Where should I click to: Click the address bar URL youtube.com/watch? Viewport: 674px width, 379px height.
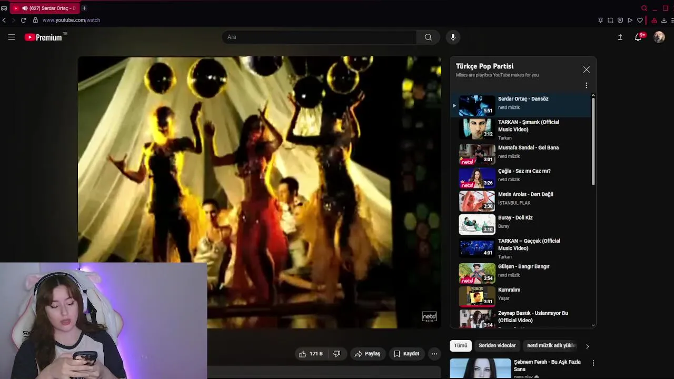click(x=71, y=20)
